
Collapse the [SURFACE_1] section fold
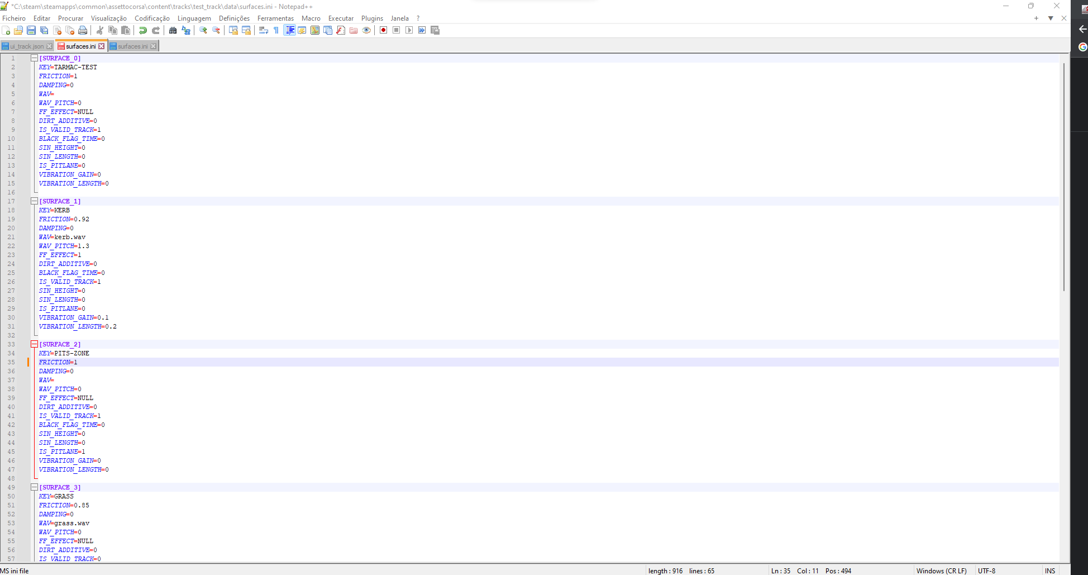(34, 201)
